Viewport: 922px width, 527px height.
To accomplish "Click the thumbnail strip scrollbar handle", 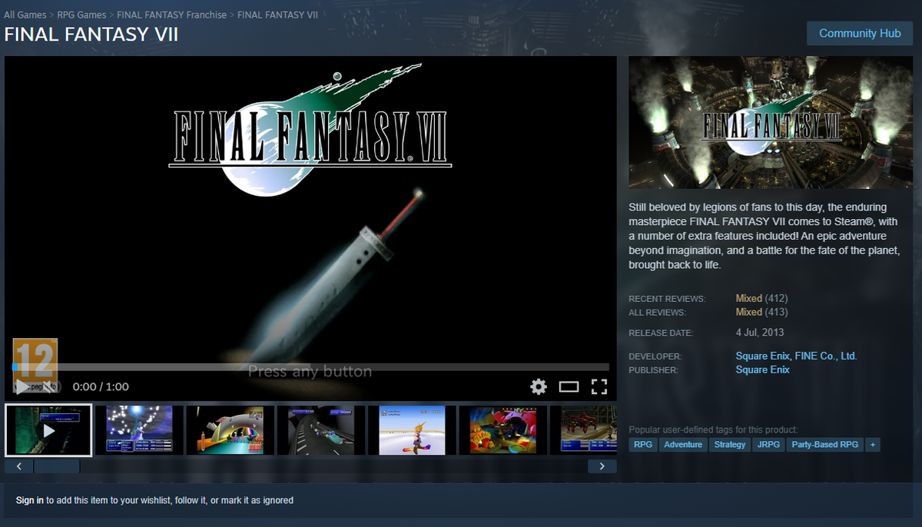I will (x=57, y=466).
